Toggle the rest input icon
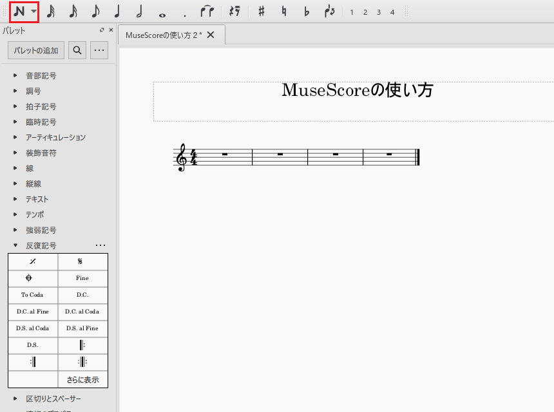This screenshot has height=412, width=554. (x=234, y=12)
